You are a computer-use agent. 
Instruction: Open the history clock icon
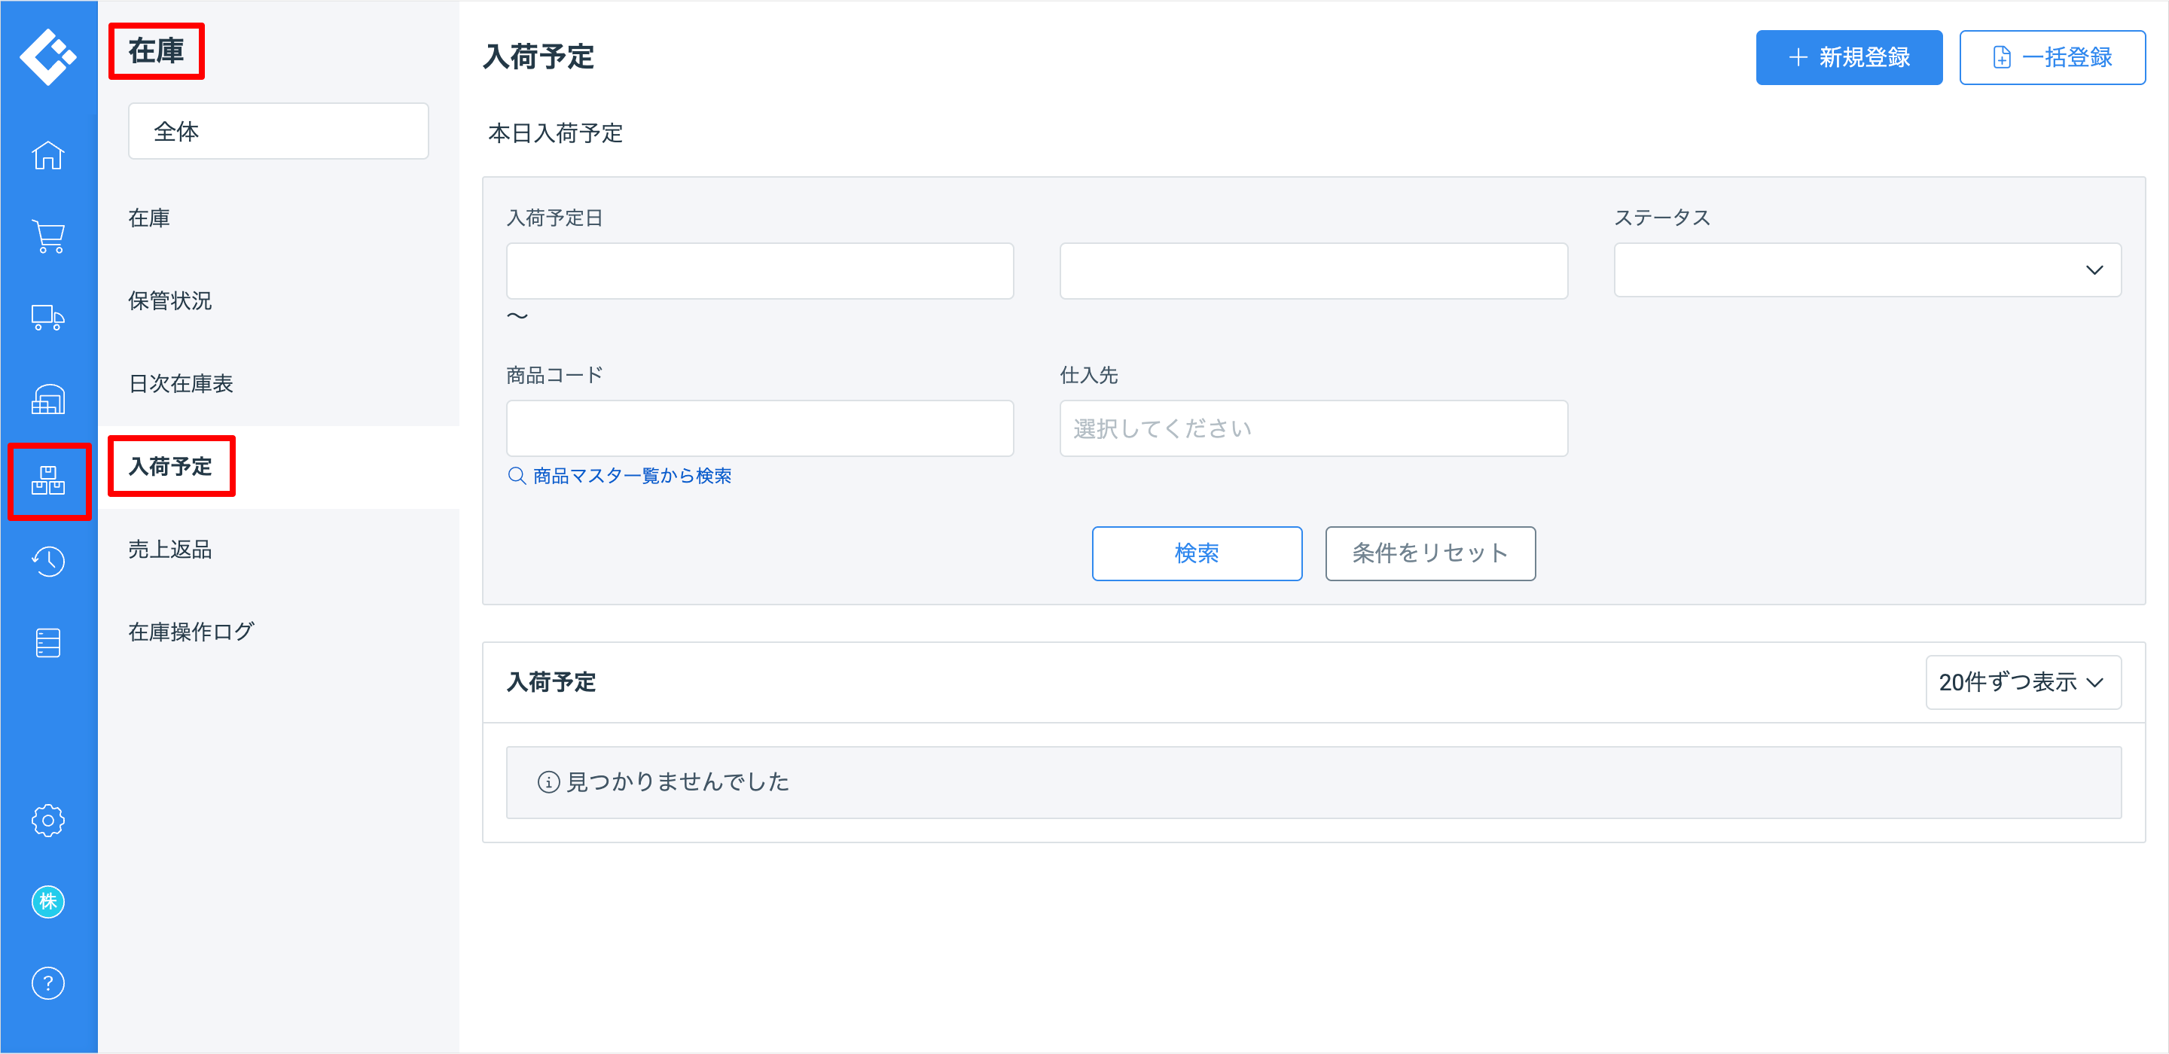pyautogui.click(x=48, y=562)
